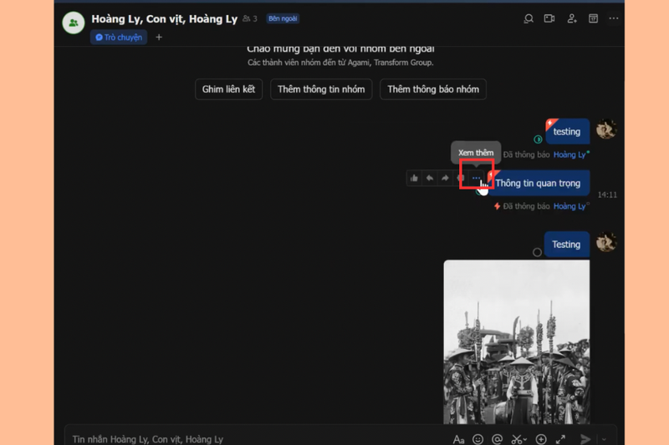Add a member to the group
The width and height of the screenshot is (669, 445).
click(572, 18)
